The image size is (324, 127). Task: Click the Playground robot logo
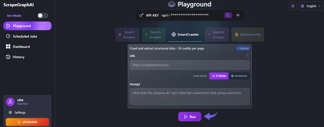click(171, 4)
